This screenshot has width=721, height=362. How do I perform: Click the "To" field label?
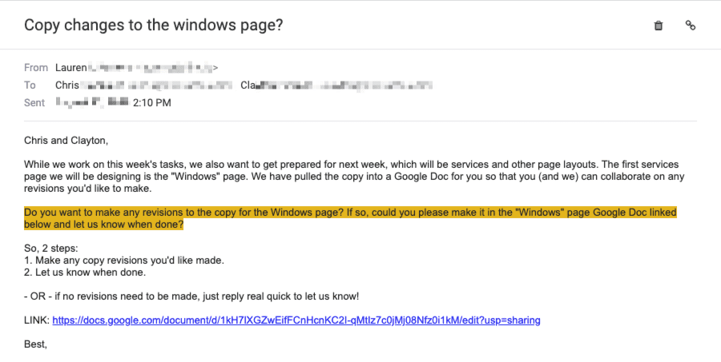coord(30,86)
